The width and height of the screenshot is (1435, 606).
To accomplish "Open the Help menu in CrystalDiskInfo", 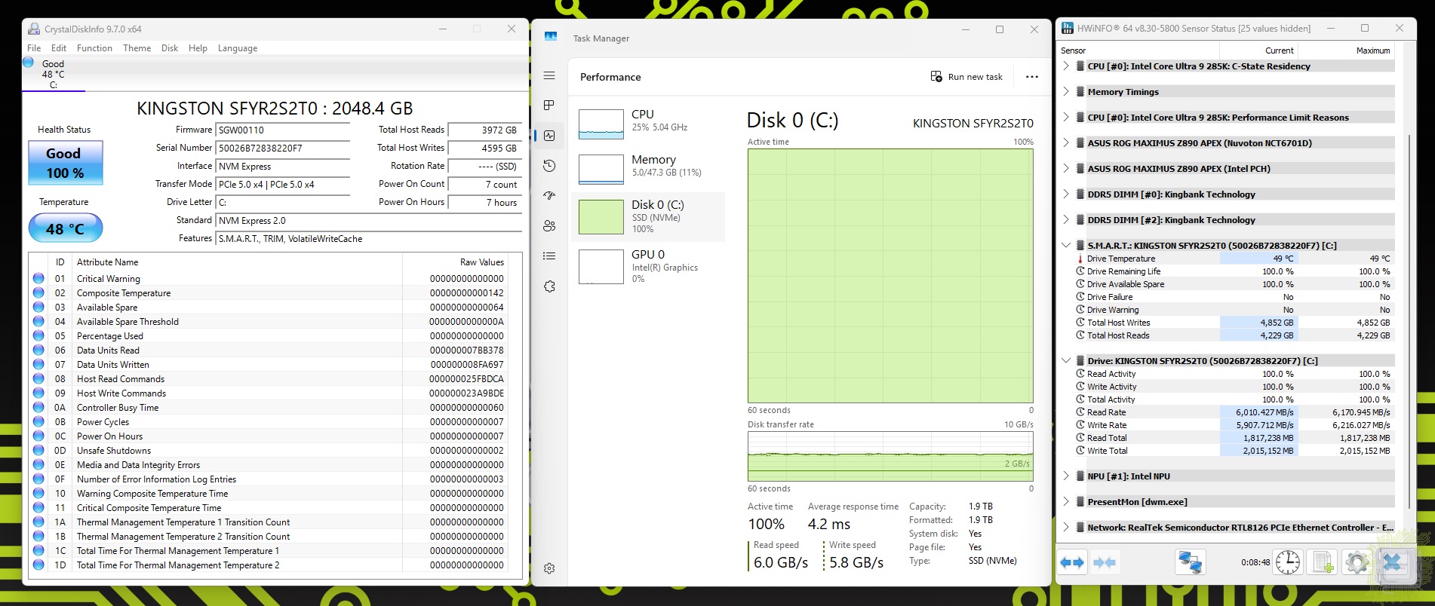I will click(x=198, y=48).
